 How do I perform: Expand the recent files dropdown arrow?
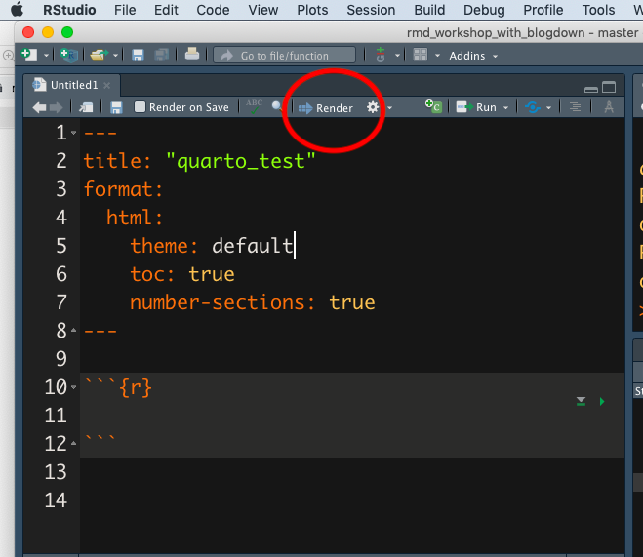(116, 56)
